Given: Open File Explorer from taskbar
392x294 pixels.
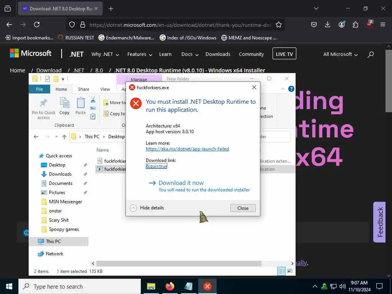Looking at the screenshot, I should 151,286.
